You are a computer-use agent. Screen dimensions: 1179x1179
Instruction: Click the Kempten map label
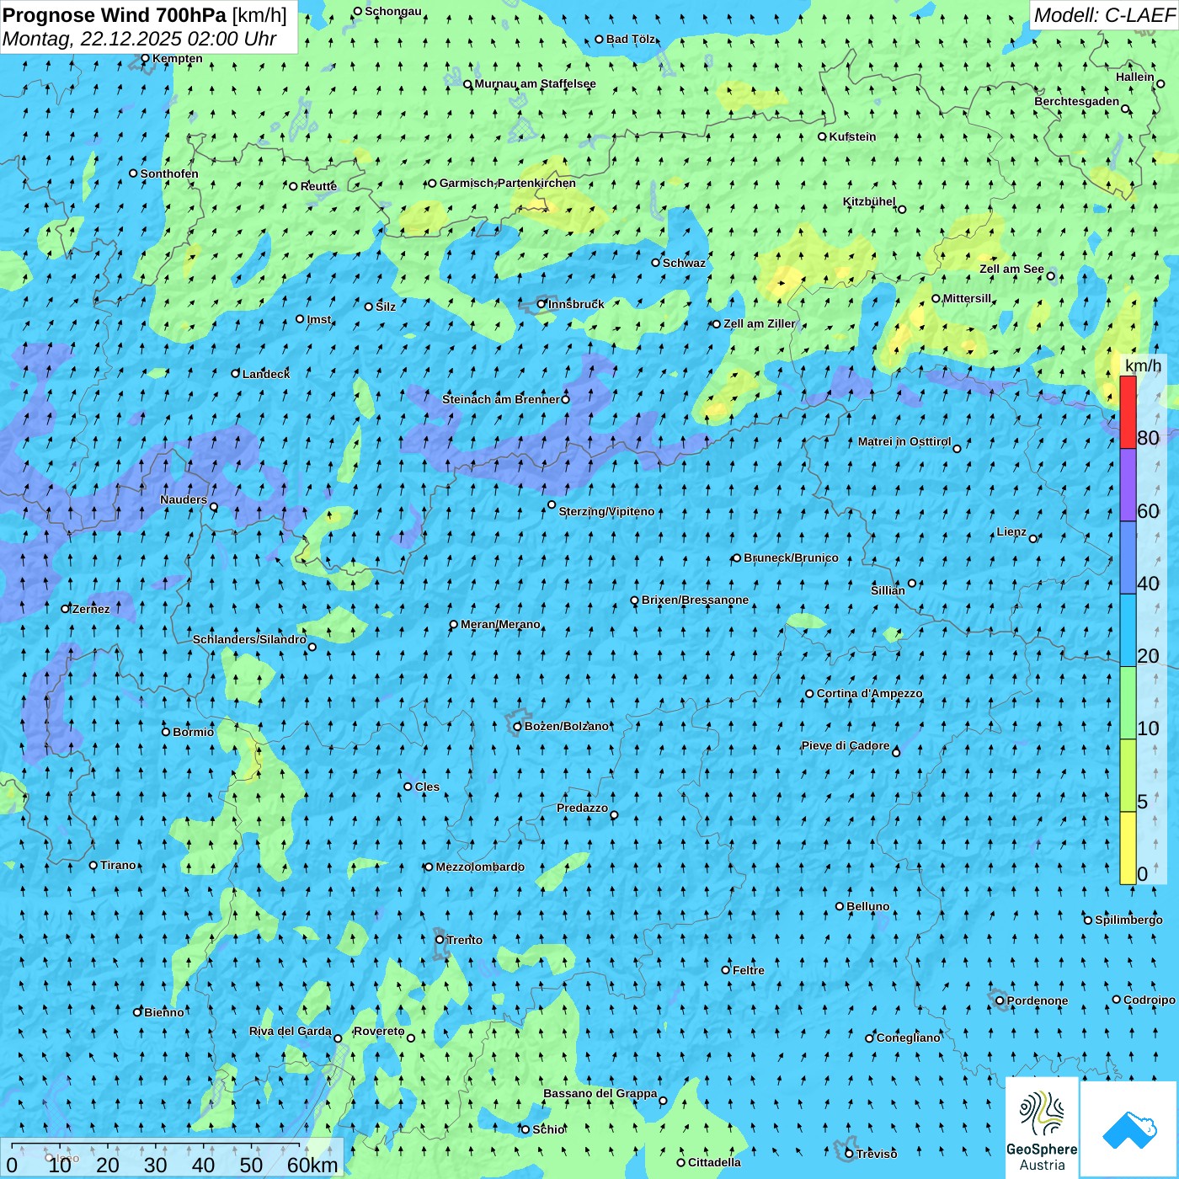pyautogui.click(x=178, y=58)
